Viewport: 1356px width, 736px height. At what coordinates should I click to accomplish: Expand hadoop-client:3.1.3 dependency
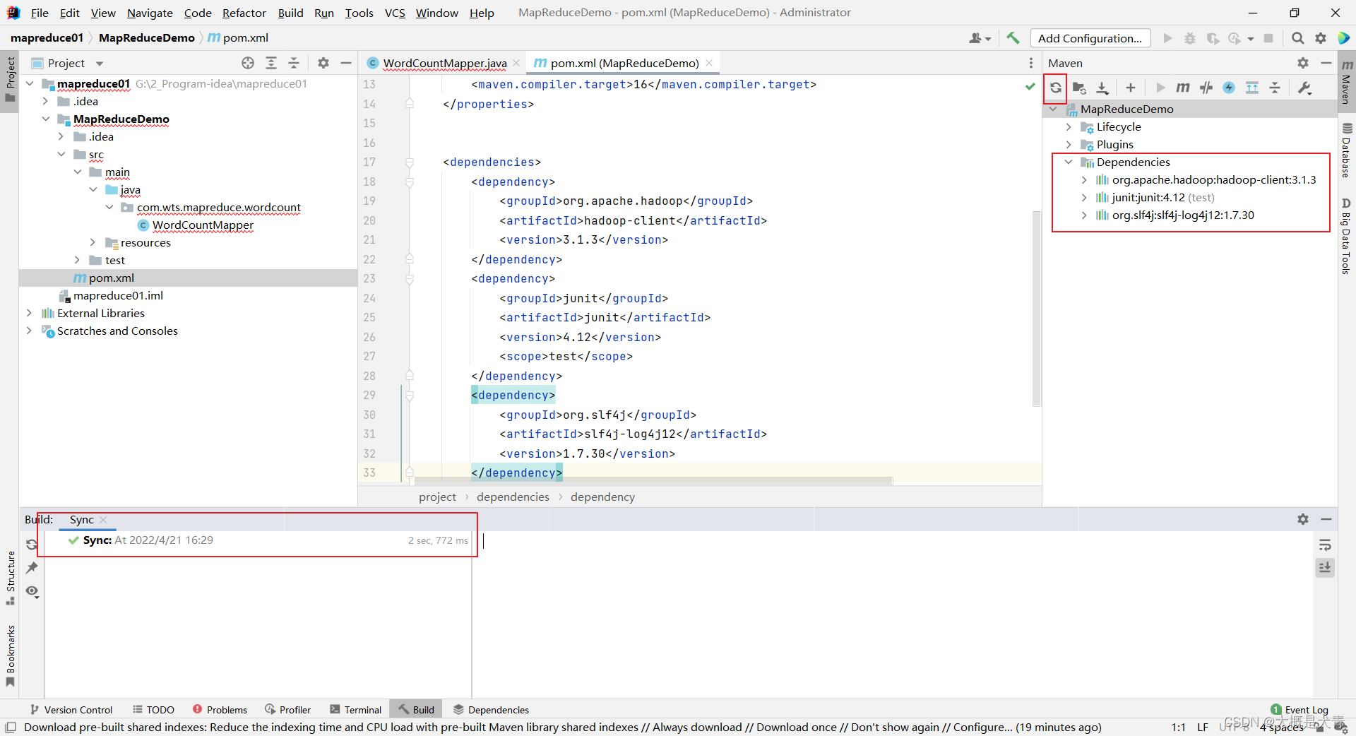pos(1084,179)
